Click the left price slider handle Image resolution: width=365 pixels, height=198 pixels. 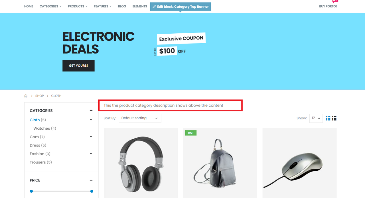[x=31, y=191]
